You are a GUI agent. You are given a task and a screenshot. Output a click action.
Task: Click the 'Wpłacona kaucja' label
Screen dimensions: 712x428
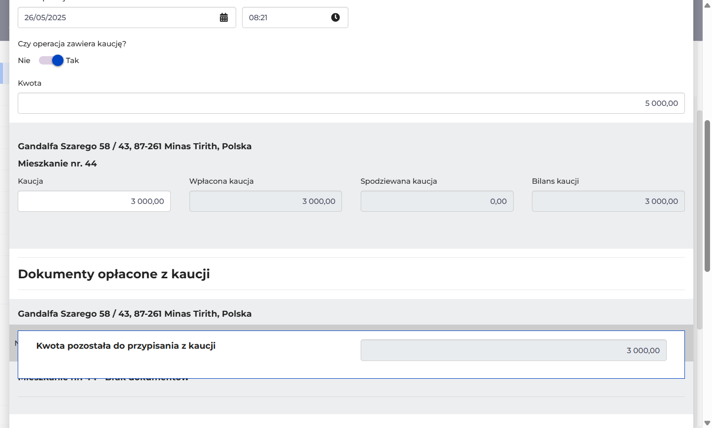click(x=221, y=181)
